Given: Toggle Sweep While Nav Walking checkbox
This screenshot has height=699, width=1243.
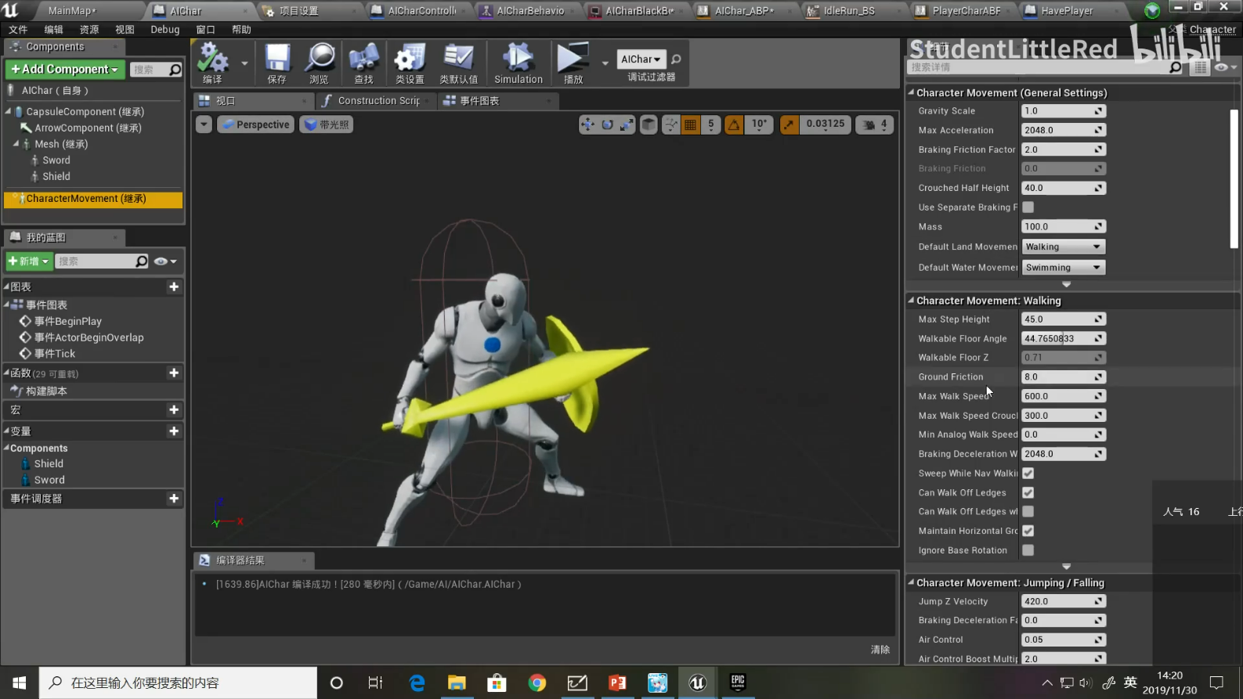Looking at the screenshot, I should pos(1028,474).
